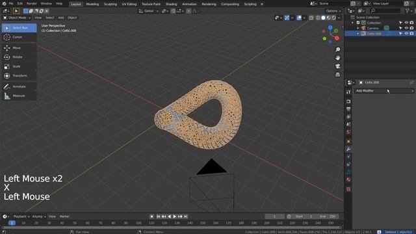Screen dimensions: 416x234
Task: Switch to Sculpting workspace tab
Action: (x=110, y=4)
